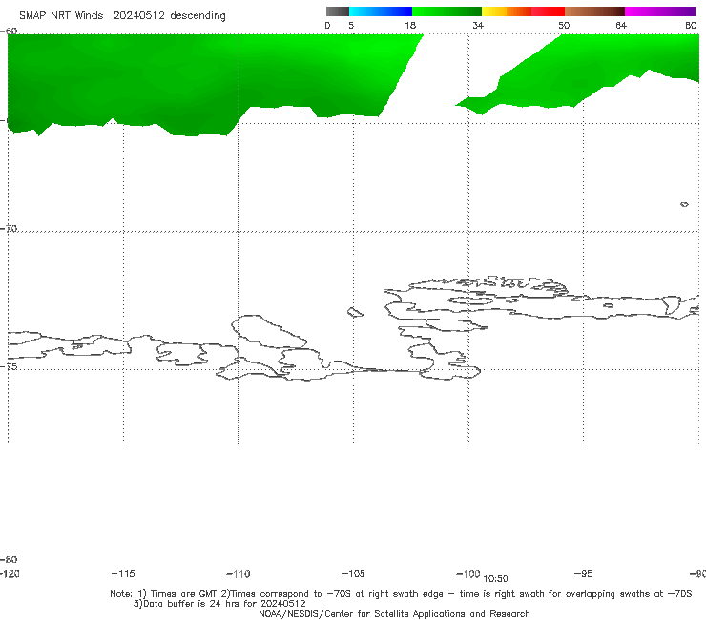Viewport: 706px width, 620px height.
Task: Click the color scale label '5'
Action: (x=351, y=25)
